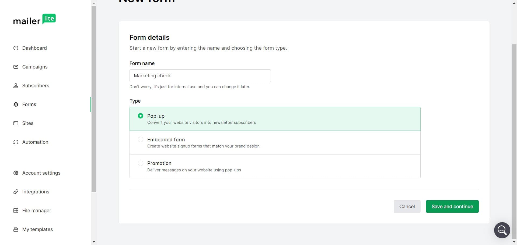Image resolution: width=517 pixels, height=245 pixels.
Task: Click the Automation refresh arrows icon
Action: 16,142
